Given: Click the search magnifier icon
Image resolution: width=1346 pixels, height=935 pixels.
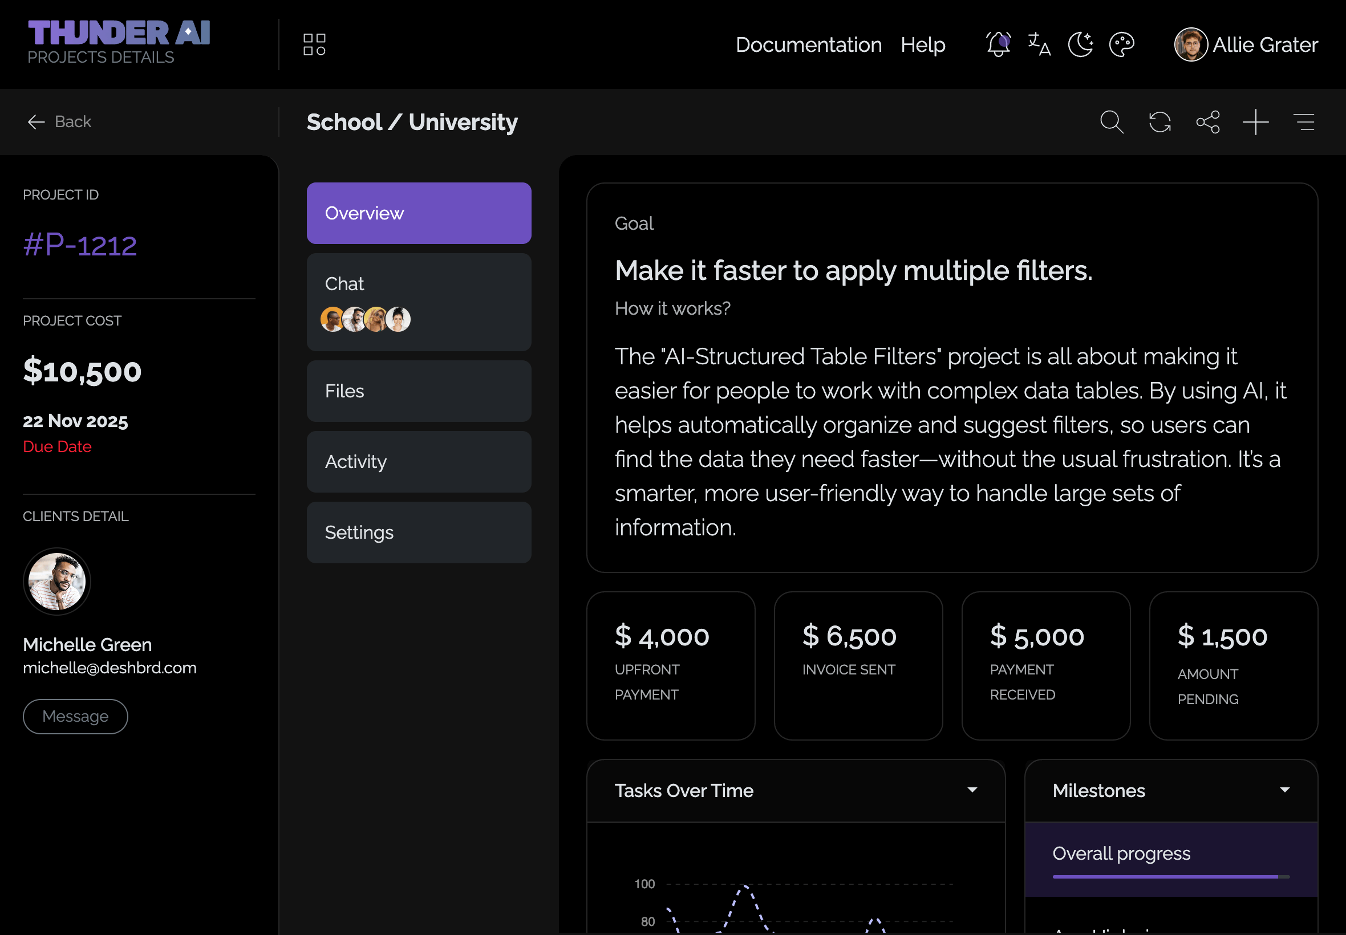Looking at the screenshot, I should point(1111,122).
